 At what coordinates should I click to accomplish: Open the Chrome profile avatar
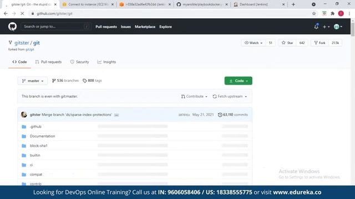[x=341, y=13]
